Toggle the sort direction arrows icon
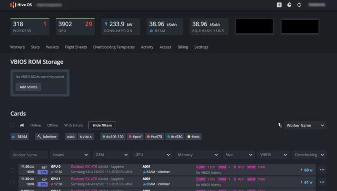The image size is (337, 191). click(280, 125)
